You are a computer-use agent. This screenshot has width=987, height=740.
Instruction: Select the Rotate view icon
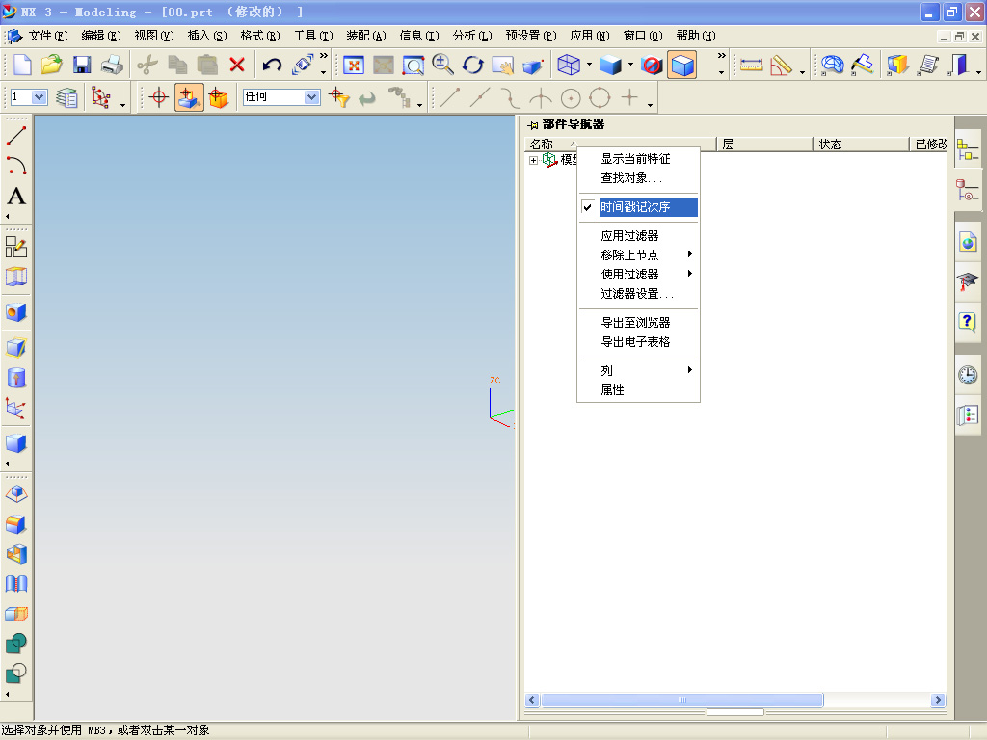pyautogui.click(x=472, y=65)
